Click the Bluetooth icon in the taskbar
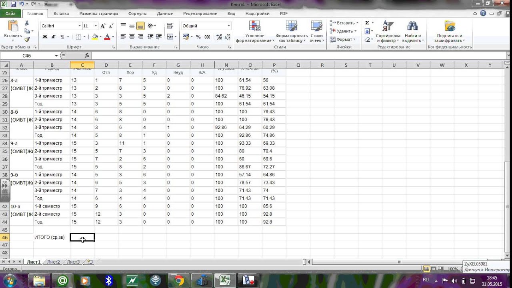This screenshot has height=288, width=512. [x=108, y=281]
